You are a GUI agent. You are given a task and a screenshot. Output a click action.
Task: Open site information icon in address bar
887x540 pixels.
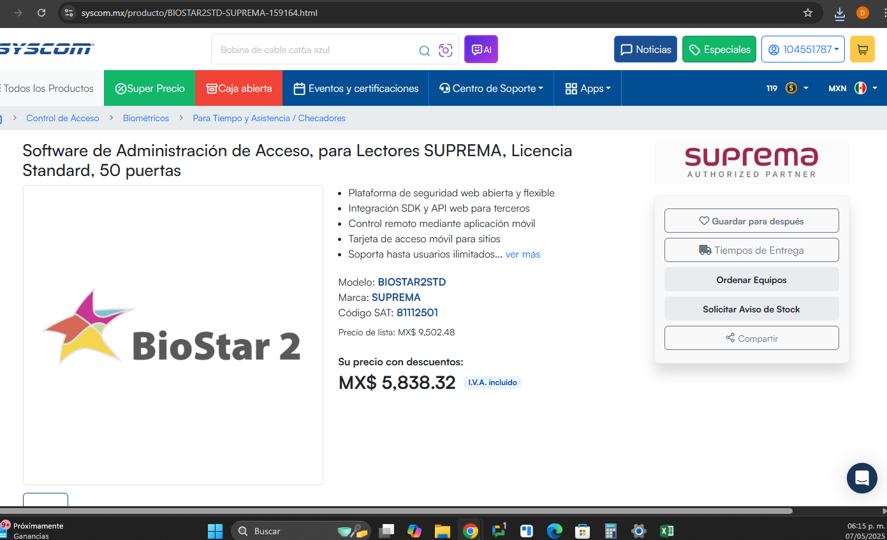click(x=70, y=13)
